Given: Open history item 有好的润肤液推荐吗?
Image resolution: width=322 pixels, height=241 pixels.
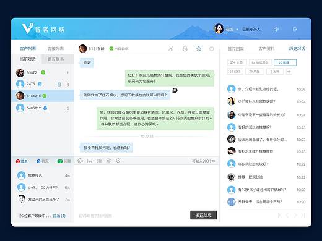Looking at the screenshot, I should 266,127.
